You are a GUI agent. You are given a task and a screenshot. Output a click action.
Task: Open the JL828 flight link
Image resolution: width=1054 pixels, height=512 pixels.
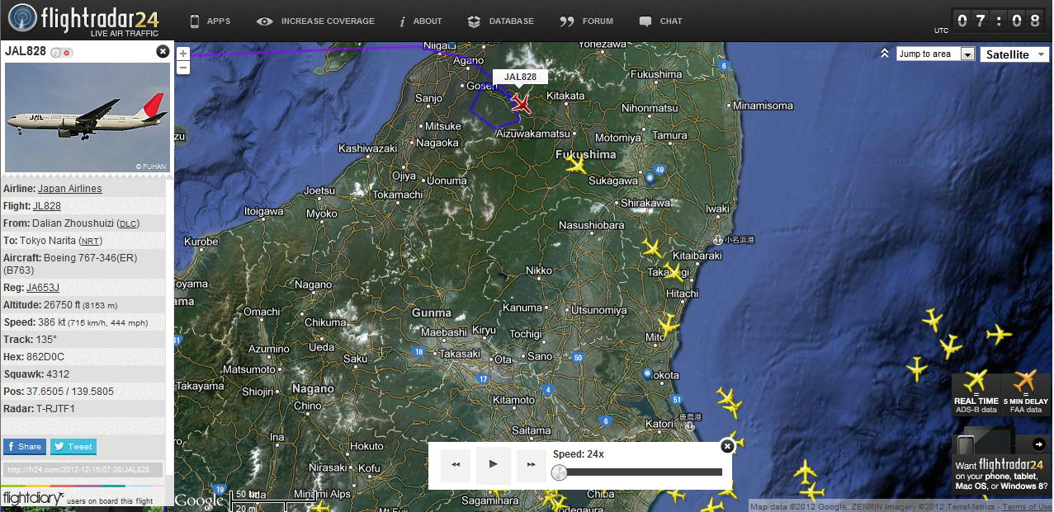tap(47, 206)
